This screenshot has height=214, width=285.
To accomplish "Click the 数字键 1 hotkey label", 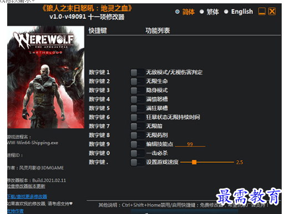I will coord(99,72).
